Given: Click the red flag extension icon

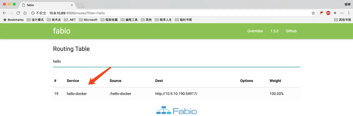Looking at the screenshot, I should pos(321,13).
